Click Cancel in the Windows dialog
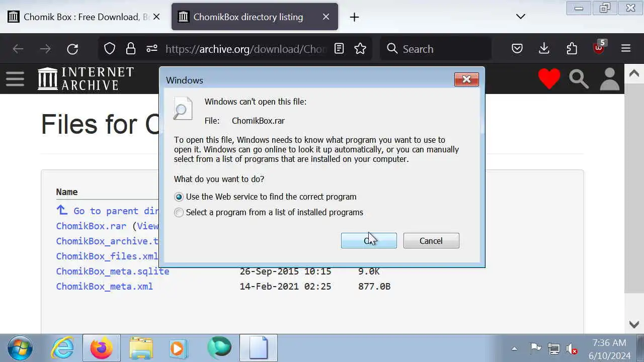 pyautogui.click(x=431, y=241)
